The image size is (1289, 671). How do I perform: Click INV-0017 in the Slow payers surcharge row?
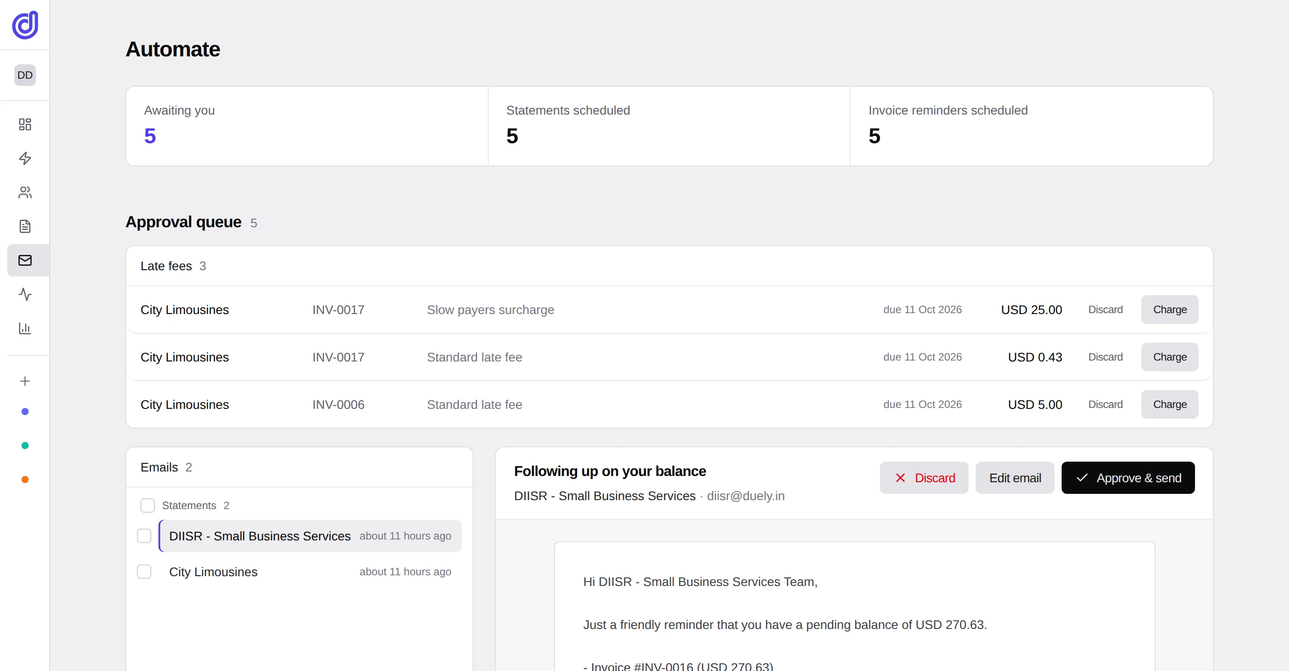click(x=338, y=310)
